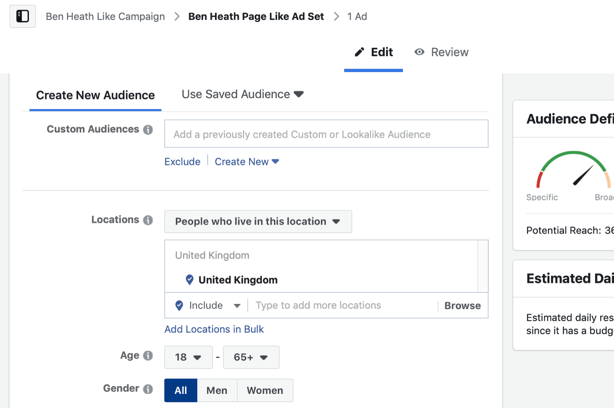614x408 pixels.
Task: Click the pencil icon beside Edit
Action: pos(359,52)
